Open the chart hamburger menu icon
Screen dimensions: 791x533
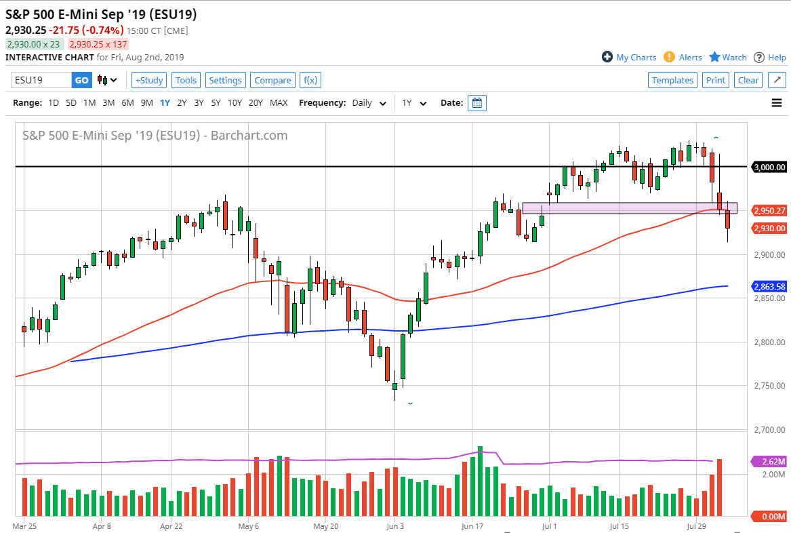[777, 102]
